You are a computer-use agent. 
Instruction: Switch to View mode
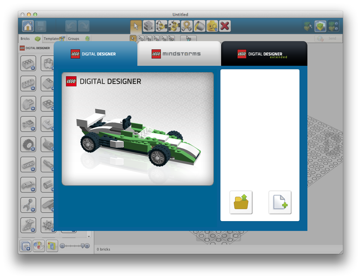[x=320, y=26]
